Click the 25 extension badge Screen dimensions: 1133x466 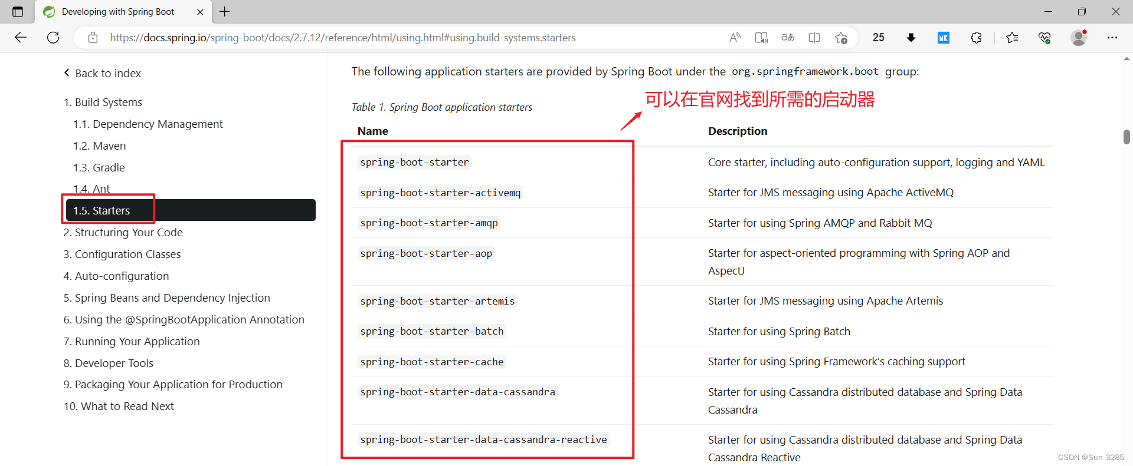pos(879,38)
